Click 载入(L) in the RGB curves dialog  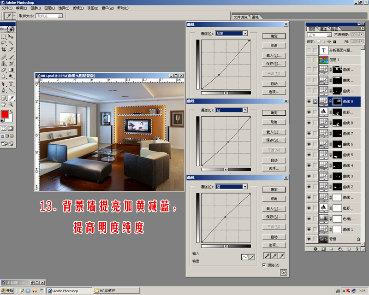point(274,55)
